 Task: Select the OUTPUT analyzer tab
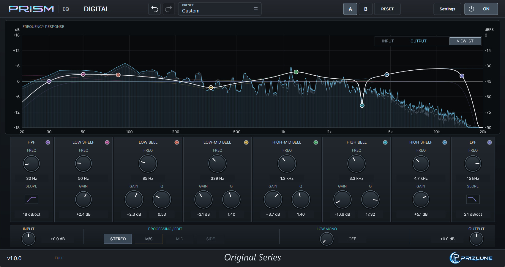click(419, 41)
